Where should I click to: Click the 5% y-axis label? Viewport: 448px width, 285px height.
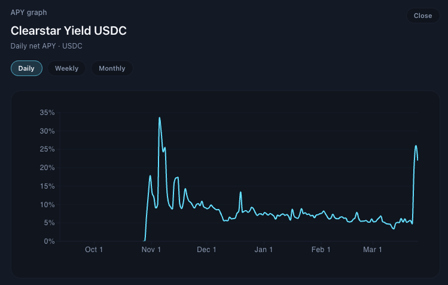pos(49,223)
